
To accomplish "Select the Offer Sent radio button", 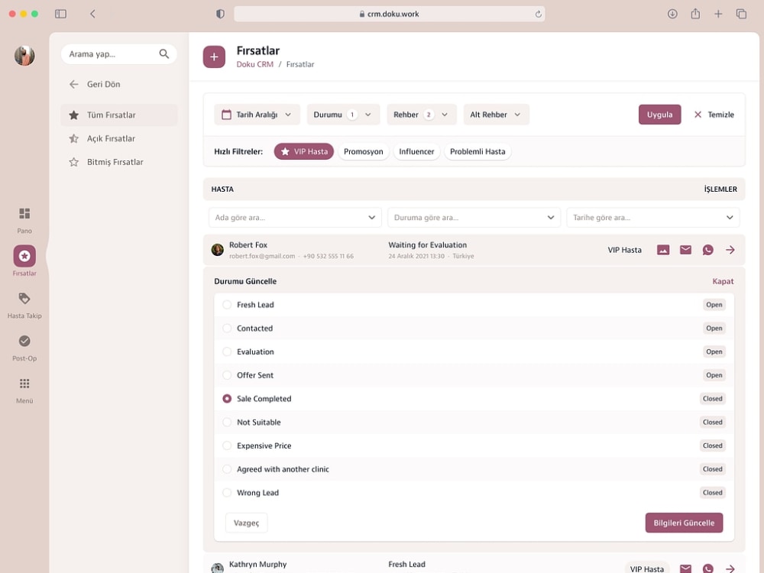I will [x=227, y=374].
